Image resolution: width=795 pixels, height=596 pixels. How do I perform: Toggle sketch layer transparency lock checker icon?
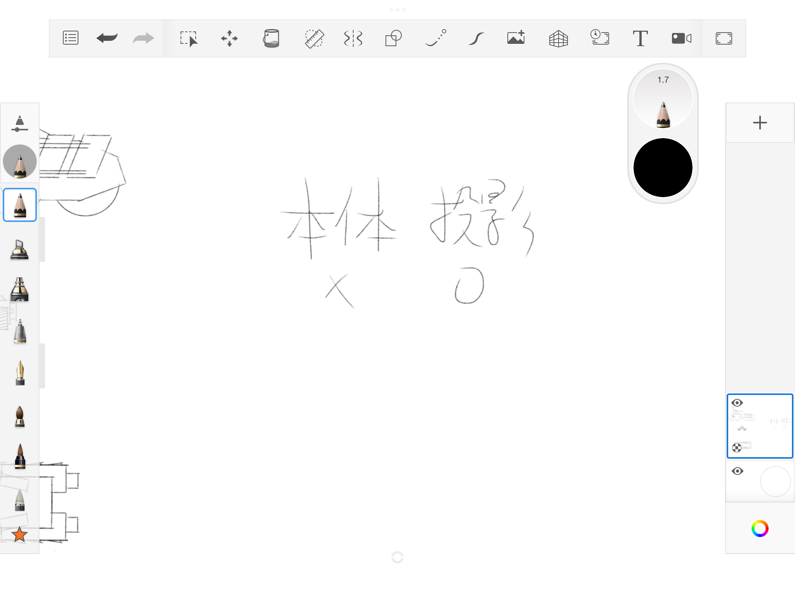point(736,448)
